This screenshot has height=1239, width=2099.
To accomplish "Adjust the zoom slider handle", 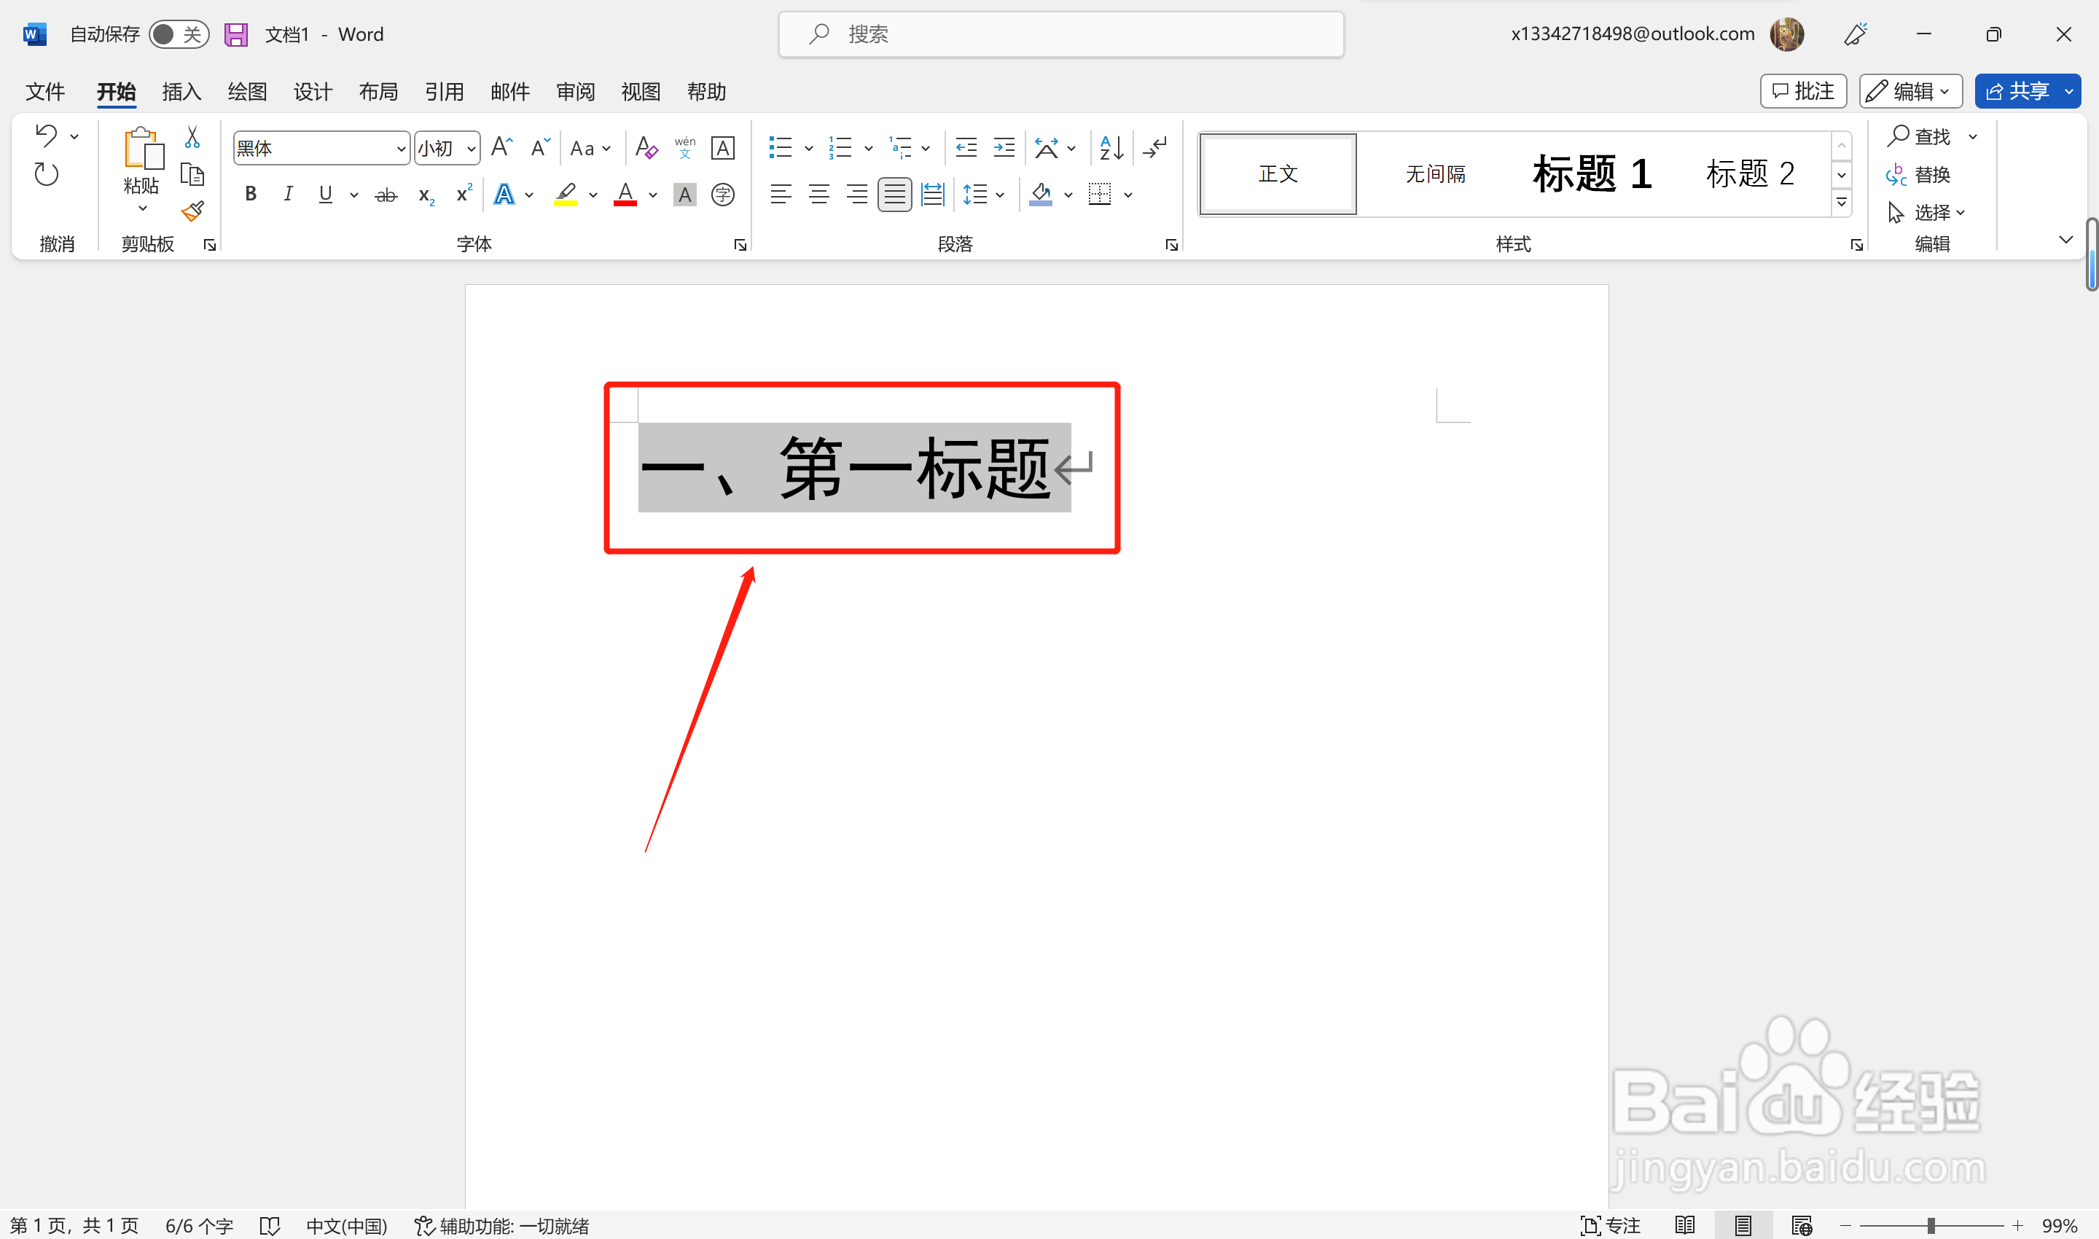I will pos(1931,1226).
